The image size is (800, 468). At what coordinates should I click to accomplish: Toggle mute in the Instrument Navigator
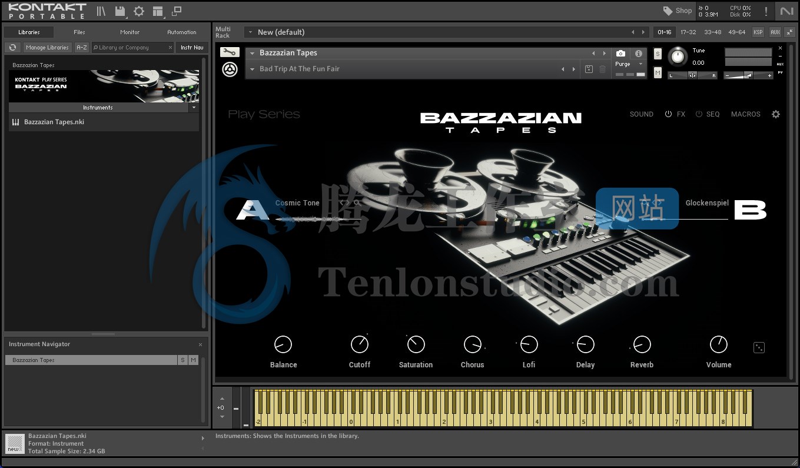click(x=194, y=360)
